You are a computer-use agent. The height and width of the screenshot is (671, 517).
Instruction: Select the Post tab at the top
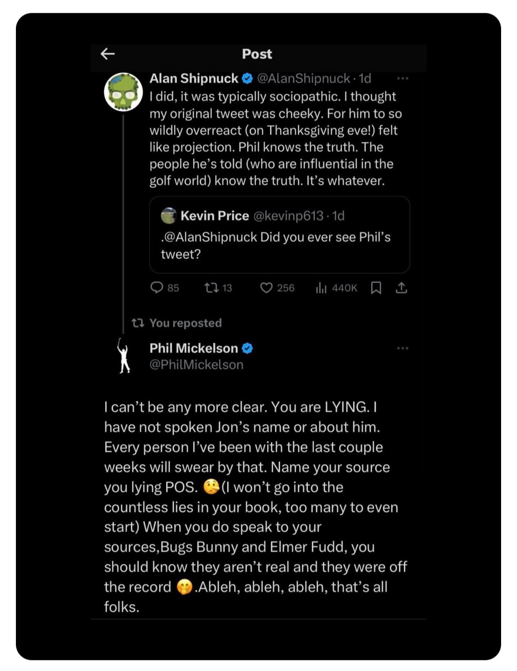[256, 54]
